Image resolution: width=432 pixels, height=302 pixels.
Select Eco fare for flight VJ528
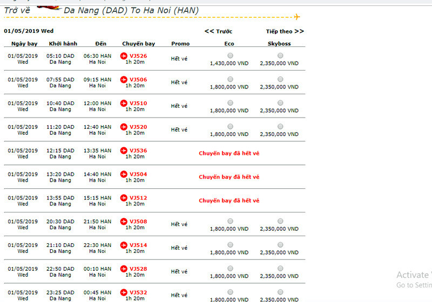click(231, 269)
